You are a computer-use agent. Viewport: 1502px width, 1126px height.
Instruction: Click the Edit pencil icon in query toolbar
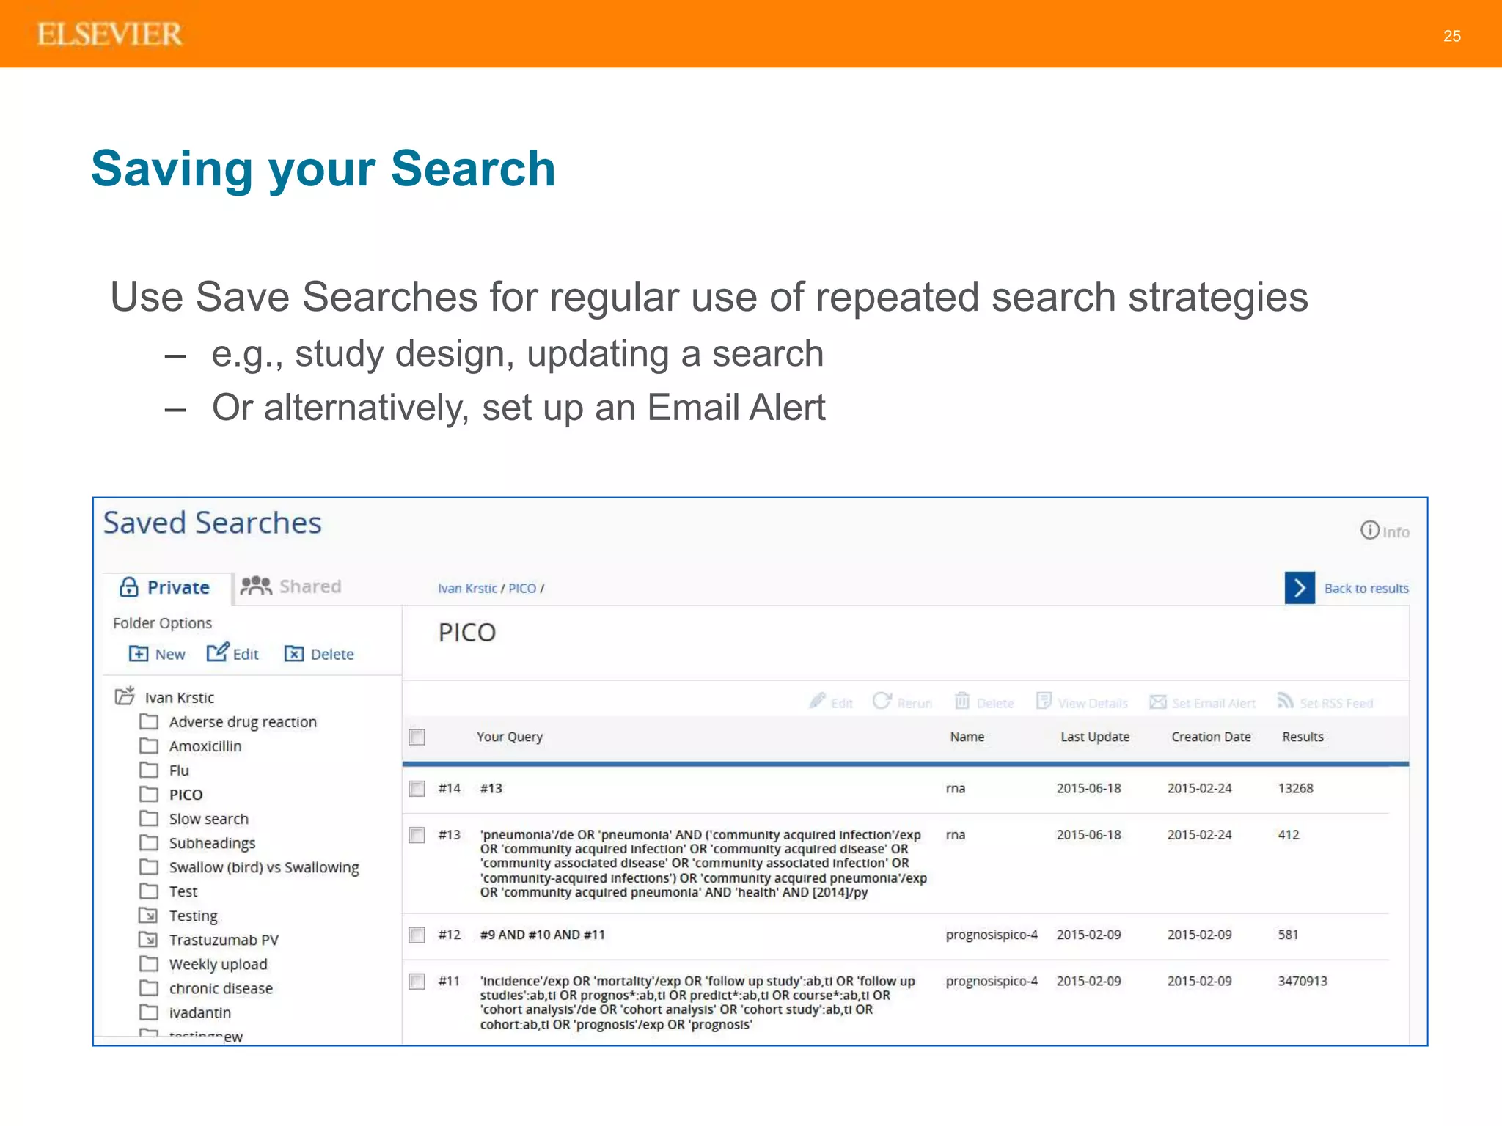[x=817, y=701]
